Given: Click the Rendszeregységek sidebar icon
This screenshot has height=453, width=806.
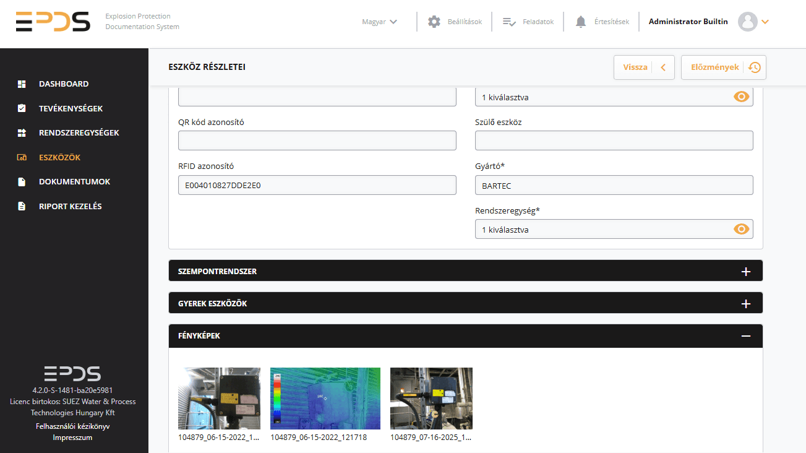Looking at the screenshot, I should point(22,132).
